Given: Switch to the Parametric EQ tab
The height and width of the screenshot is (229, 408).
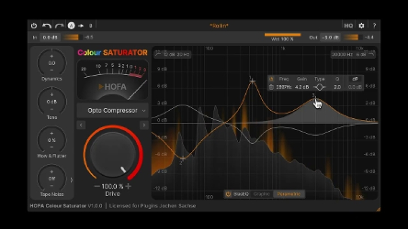Looking at the screenshot, I should (289, 194).
